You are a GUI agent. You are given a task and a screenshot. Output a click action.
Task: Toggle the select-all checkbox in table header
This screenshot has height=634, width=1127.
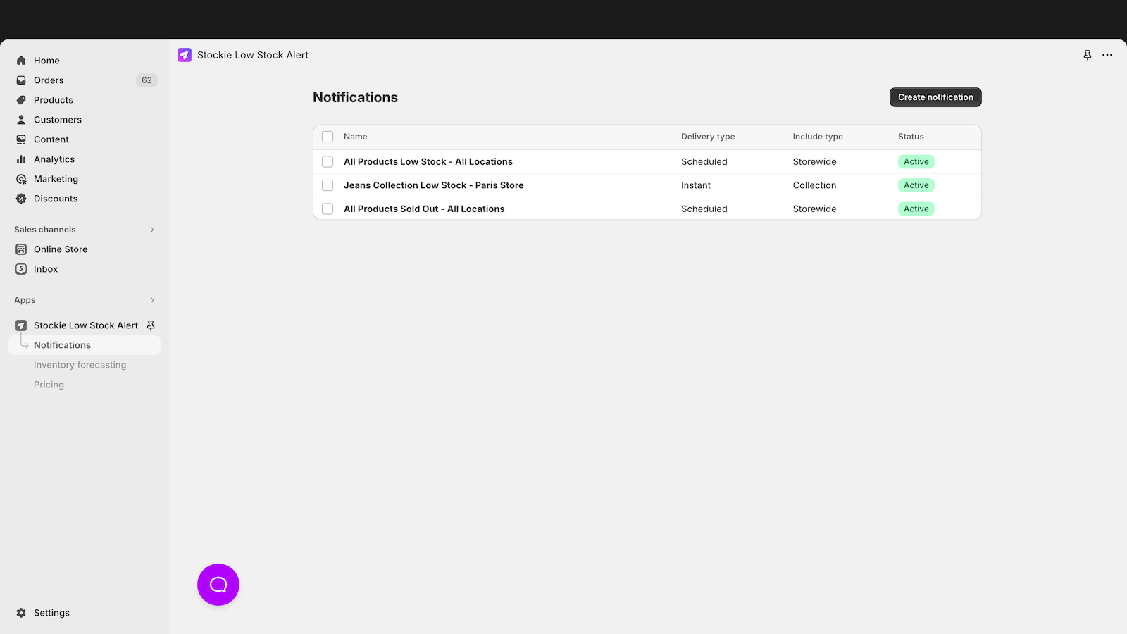pos(328,137)
